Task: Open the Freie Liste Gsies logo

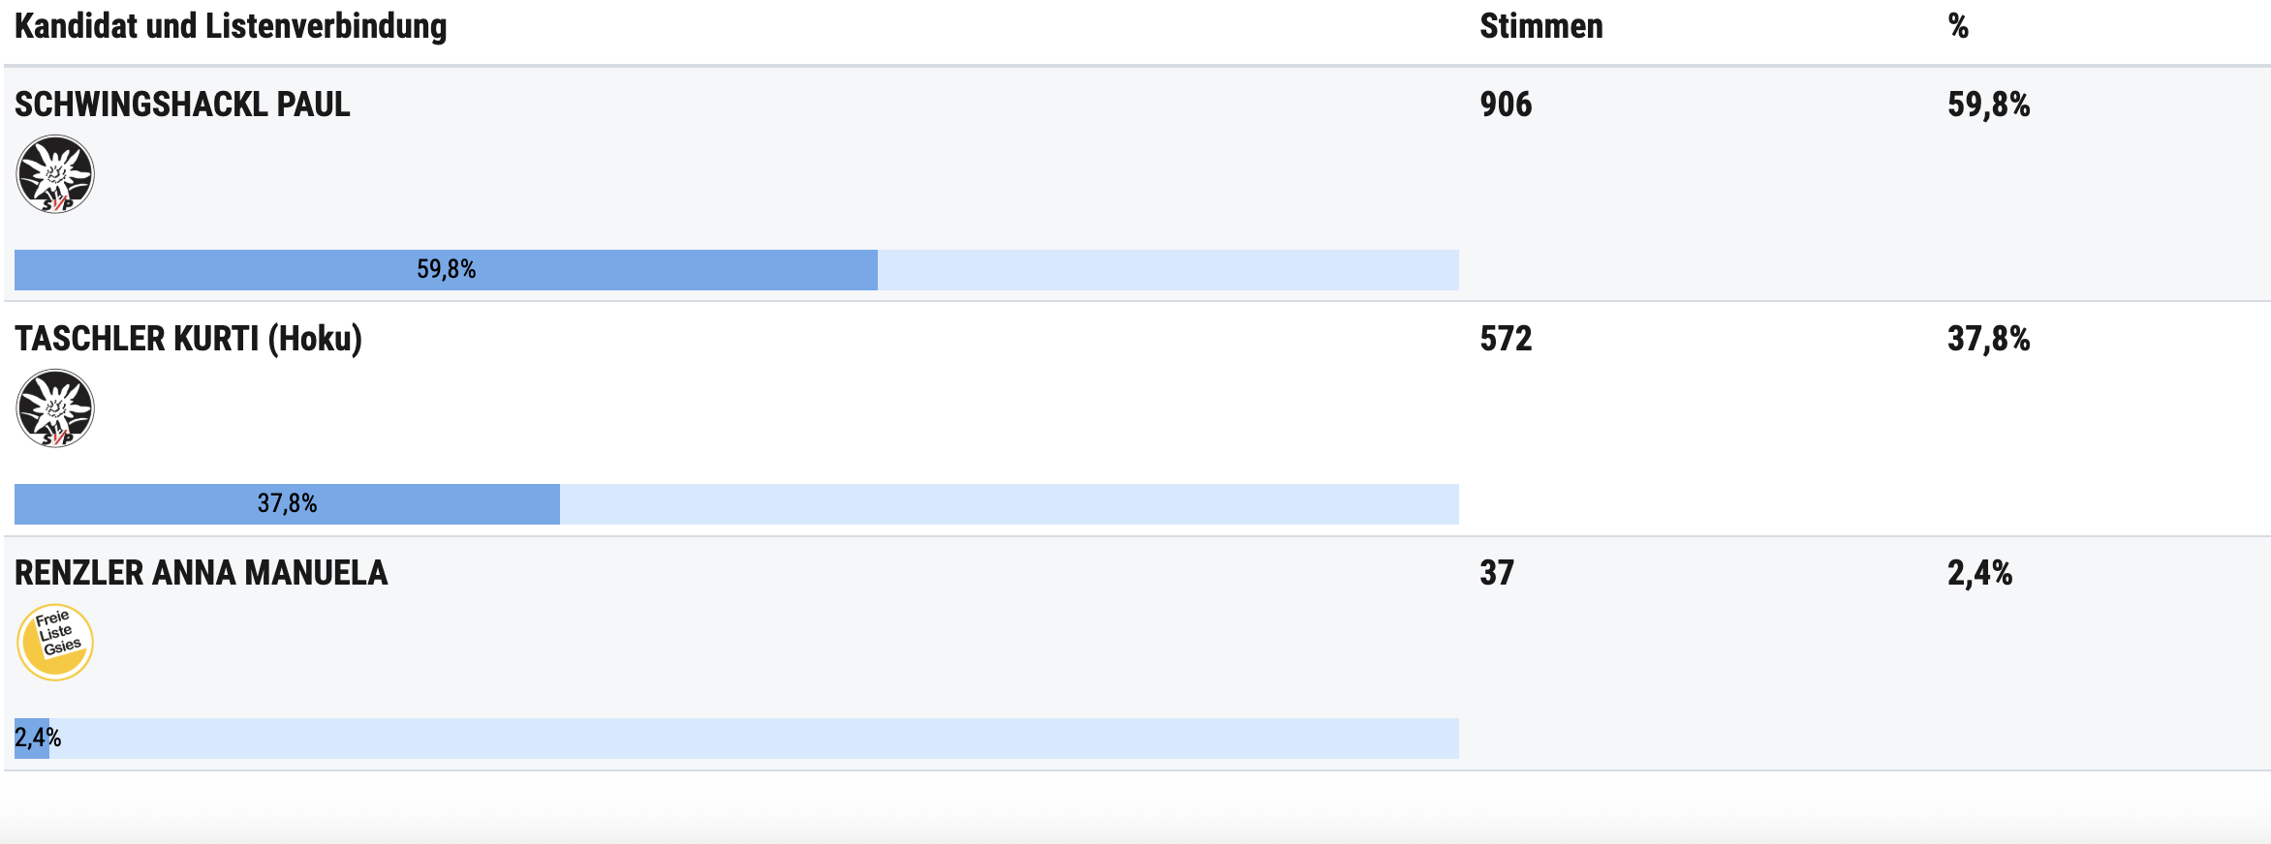Action: 55,643
